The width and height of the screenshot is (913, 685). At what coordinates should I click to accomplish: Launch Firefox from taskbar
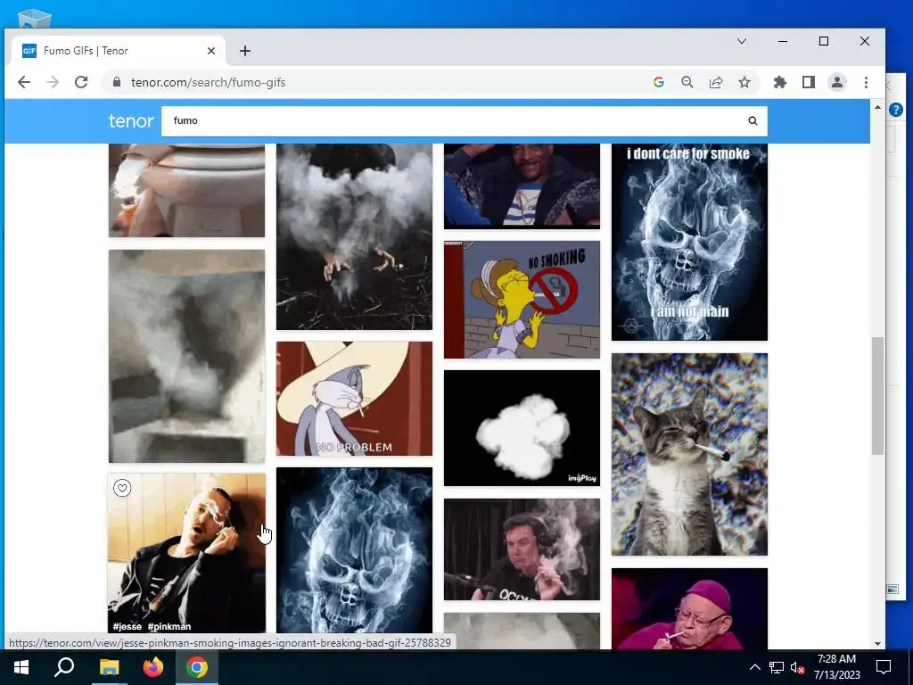153,667
